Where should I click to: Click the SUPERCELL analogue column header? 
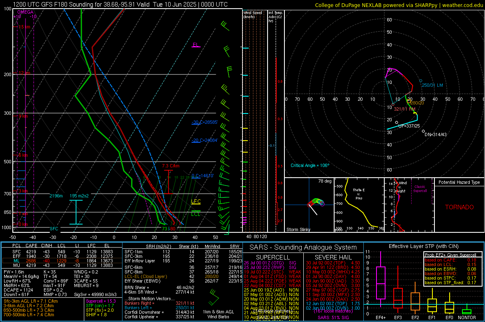click(273, 257)
